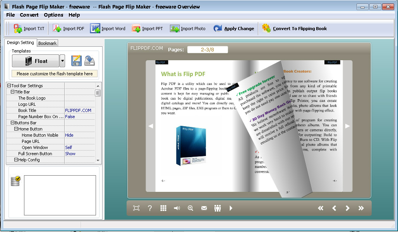The image size is (398, 232).
Task: Show thumbnails grid in flipbook toolbar
Action: coord(163,208)
